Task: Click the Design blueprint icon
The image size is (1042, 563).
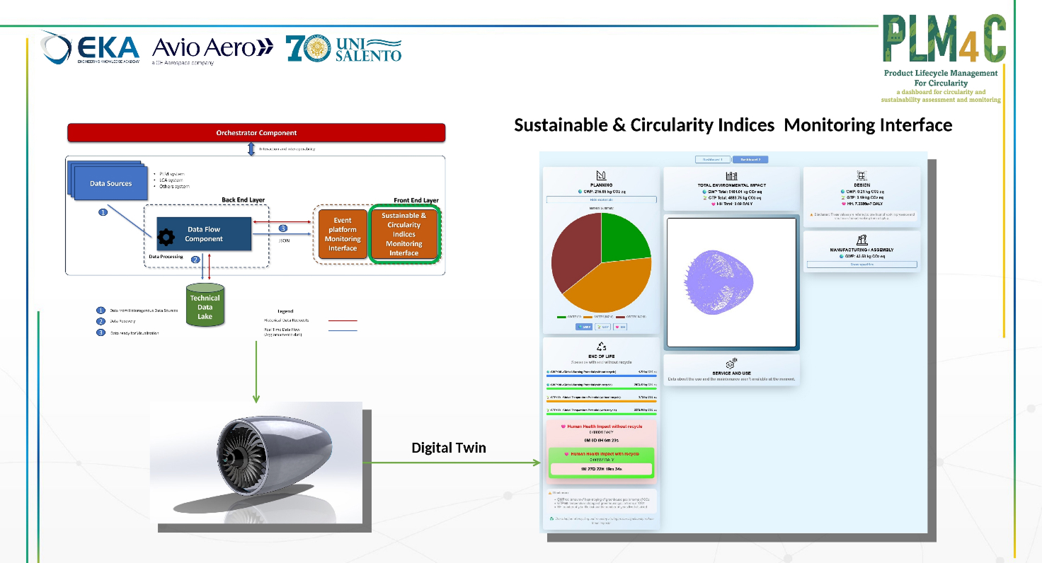Action: [x=861, y=175]
